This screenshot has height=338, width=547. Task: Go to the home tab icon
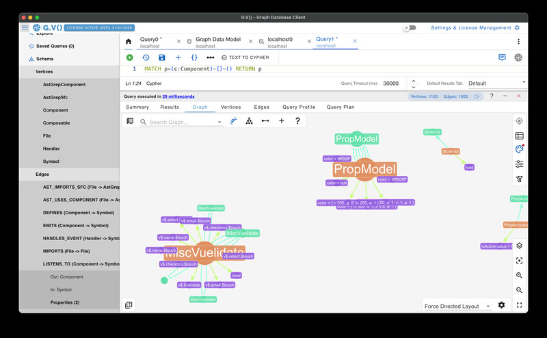pyautogui.click(x=129, y=42)
